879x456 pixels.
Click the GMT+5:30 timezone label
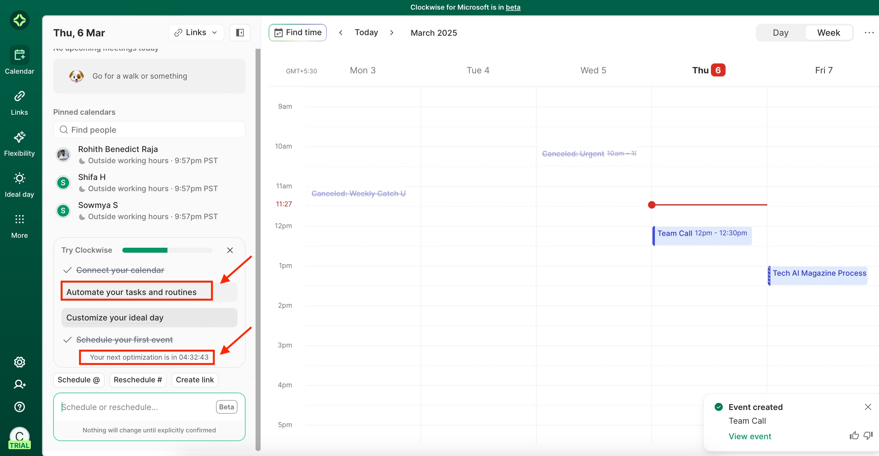click(x=301, y=71)
